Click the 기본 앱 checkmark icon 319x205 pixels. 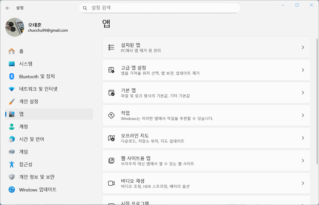click(x=111, y=93)
